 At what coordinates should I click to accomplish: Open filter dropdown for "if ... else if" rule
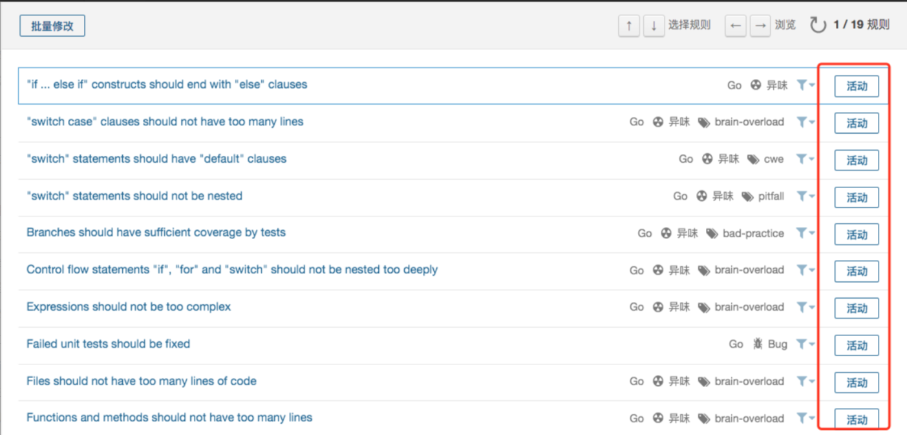[806, 85]
